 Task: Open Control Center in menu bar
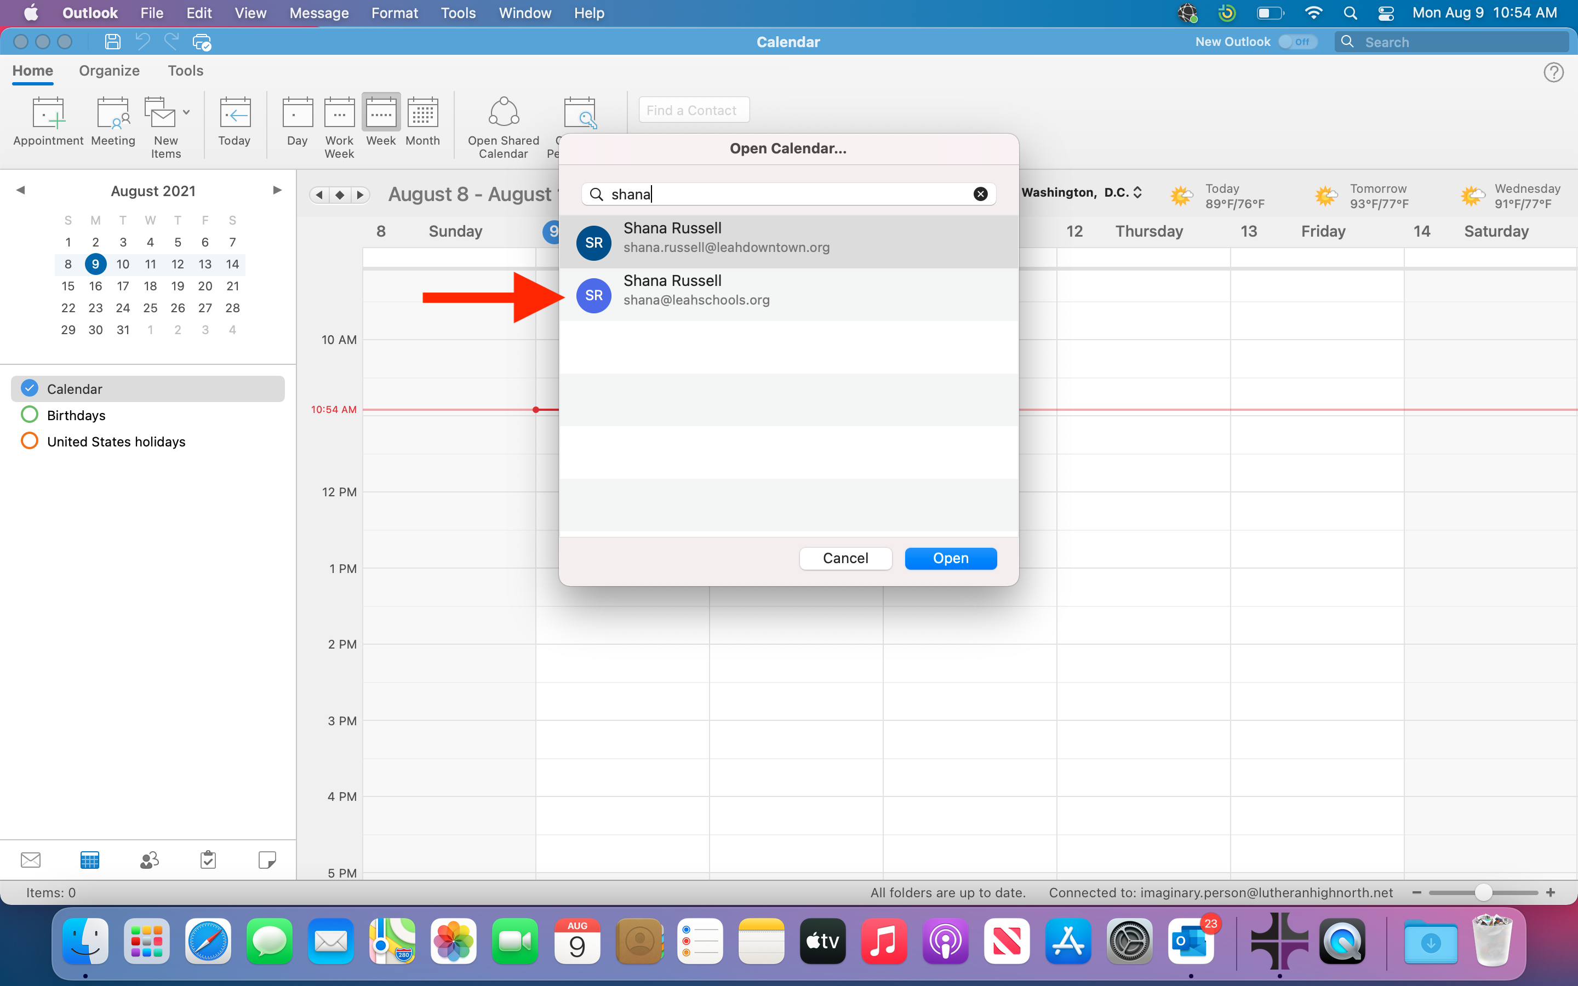[x=1386, y=13]
